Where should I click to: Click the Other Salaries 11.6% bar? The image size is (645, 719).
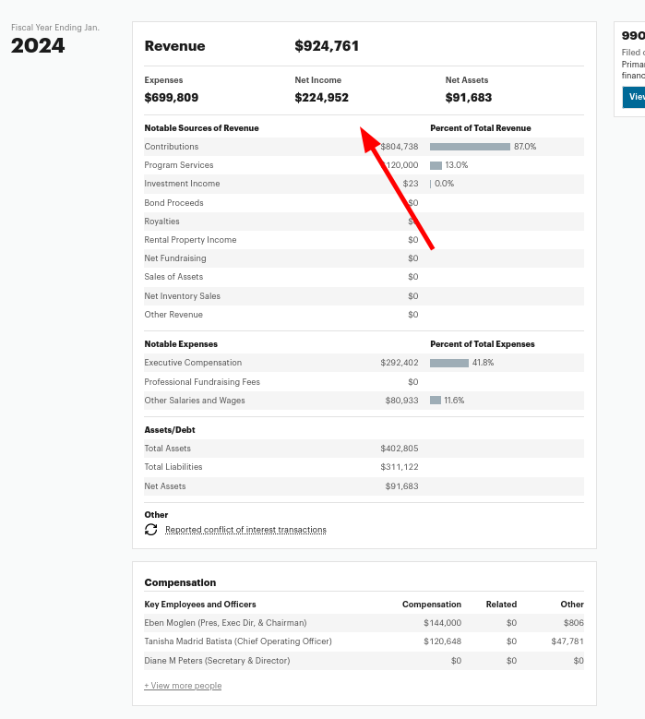pyautogui.click(x=436, y=401)
